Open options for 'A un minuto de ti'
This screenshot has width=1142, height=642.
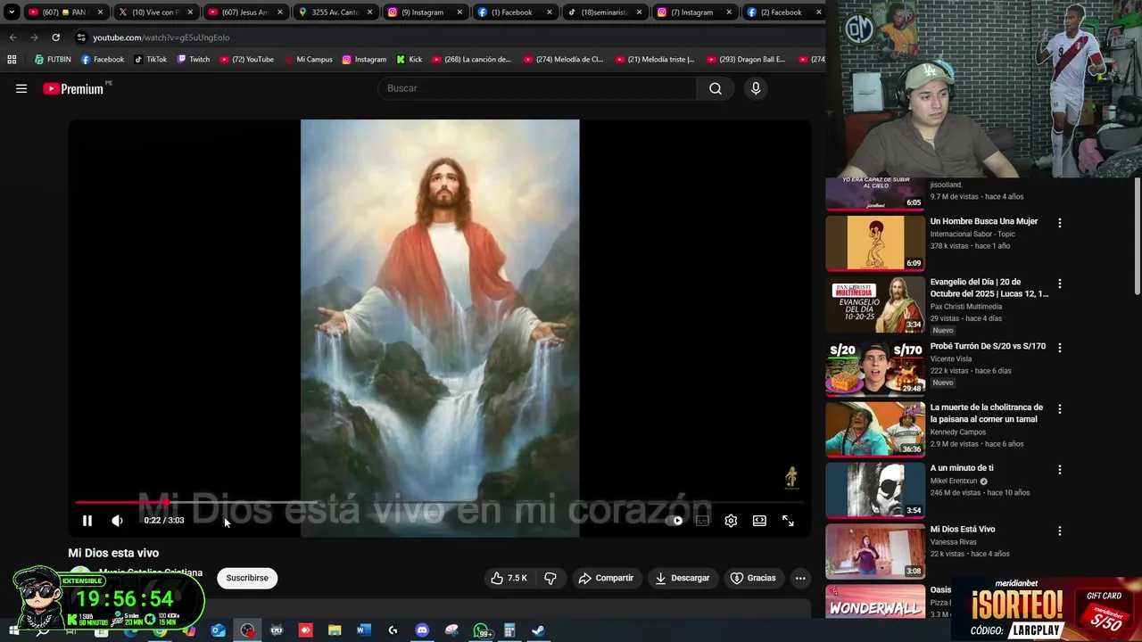pos(1060,470)
